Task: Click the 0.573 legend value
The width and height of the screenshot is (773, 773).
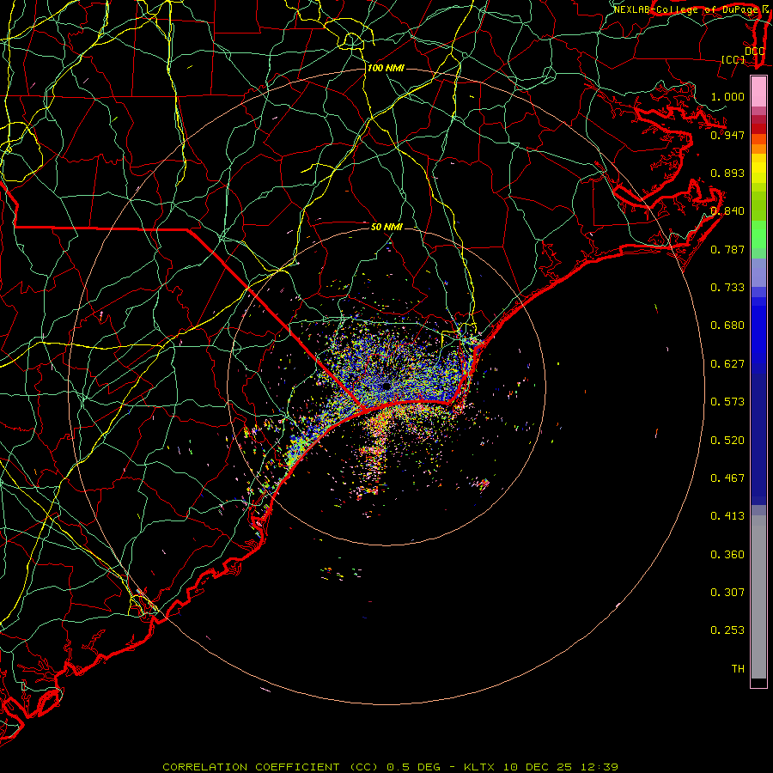Action: (x=727, y=402)
